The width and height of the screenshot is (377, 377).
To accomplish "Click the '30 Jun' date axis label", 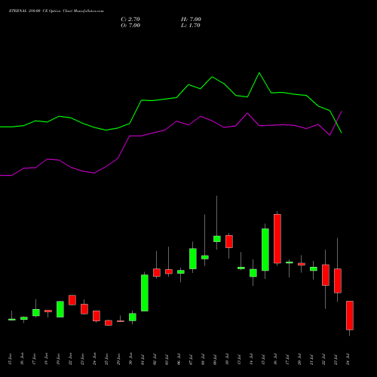I will (130, 359).
